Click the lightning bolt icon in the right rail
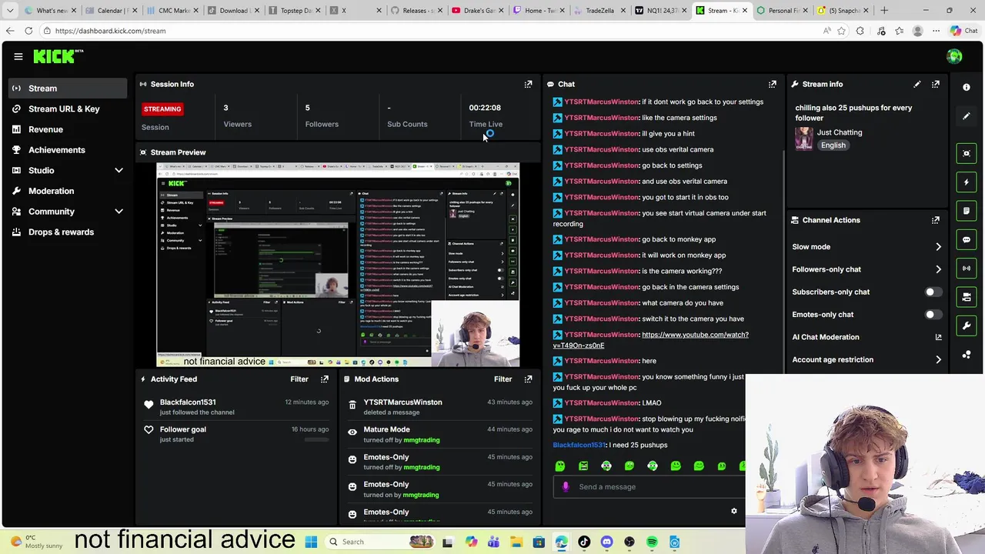The image size is (985, 554). coord(967,182)
